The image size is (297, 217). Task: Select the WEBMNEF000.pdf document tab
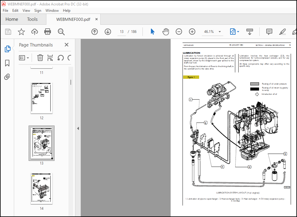pyautogui.click(x=73, y=19)
